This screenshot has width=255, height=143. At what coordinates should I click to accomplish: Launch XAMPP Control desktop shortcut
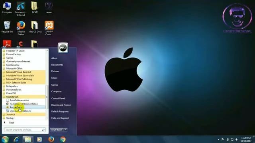tap(49, 28)
